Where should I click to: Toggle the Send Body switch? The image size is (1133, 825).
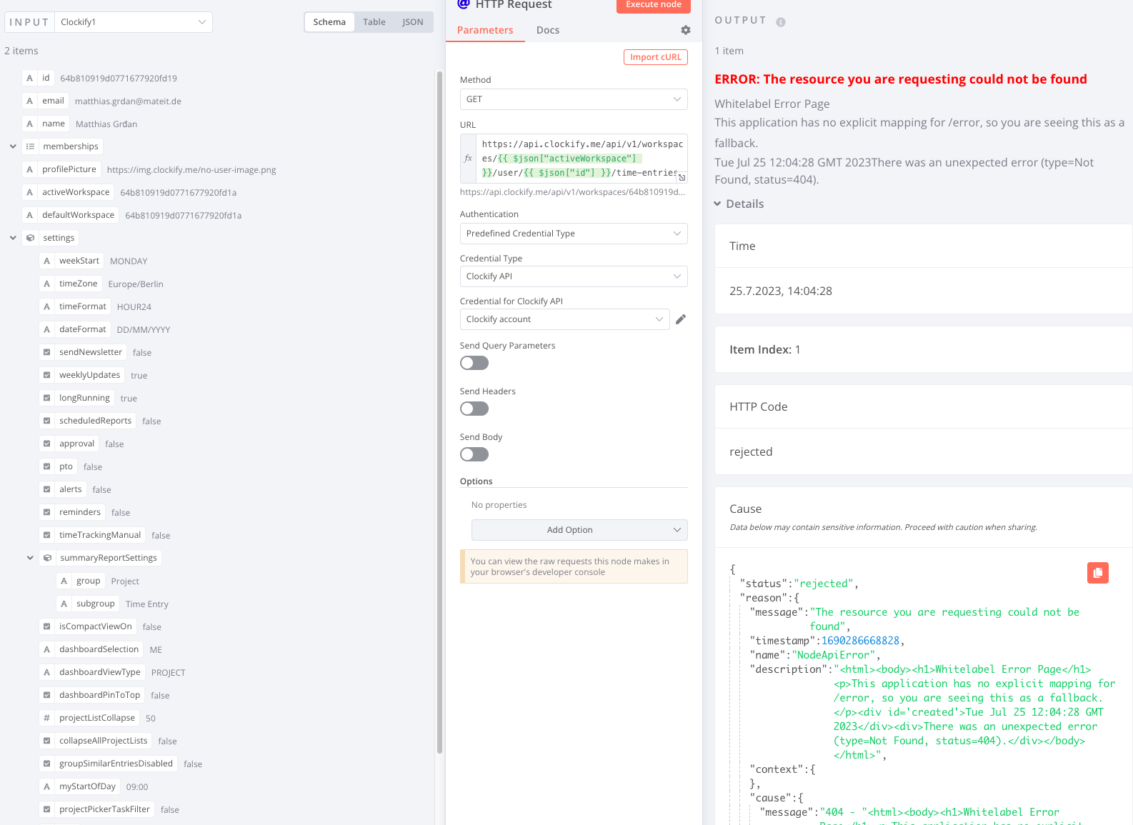point(474,454)
